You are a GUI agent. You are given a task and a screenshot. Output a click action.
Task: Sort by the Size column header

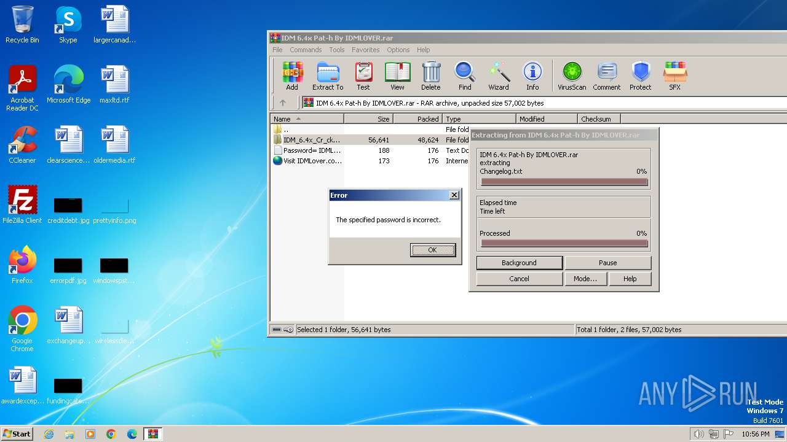369,119
